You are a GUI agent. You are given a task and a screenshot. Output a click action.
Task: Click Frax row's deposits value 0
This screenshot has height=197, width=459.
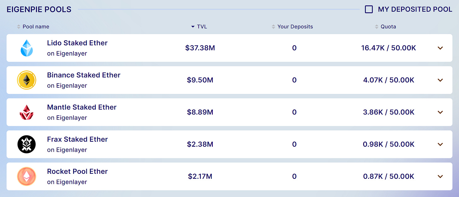tap(294, 144)
